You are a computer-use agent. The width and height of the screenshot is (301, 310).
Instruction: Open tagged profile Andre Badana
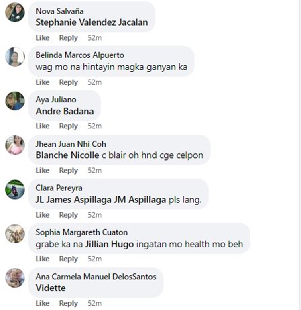coord(65,111)
